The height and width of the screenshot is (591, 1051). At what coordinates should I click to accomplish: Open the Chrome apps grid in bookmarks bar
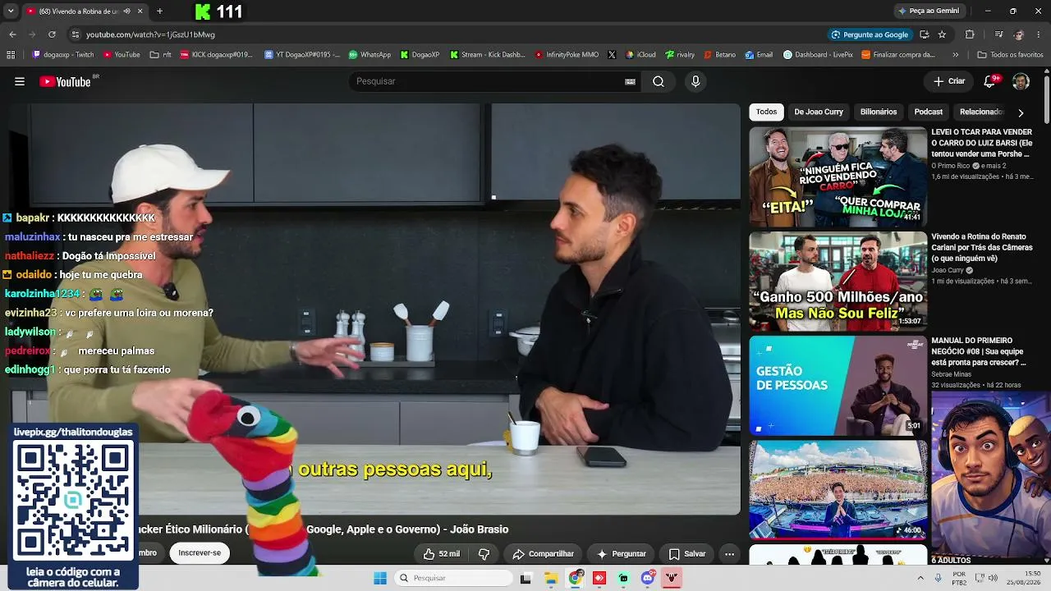pos(11,55)
